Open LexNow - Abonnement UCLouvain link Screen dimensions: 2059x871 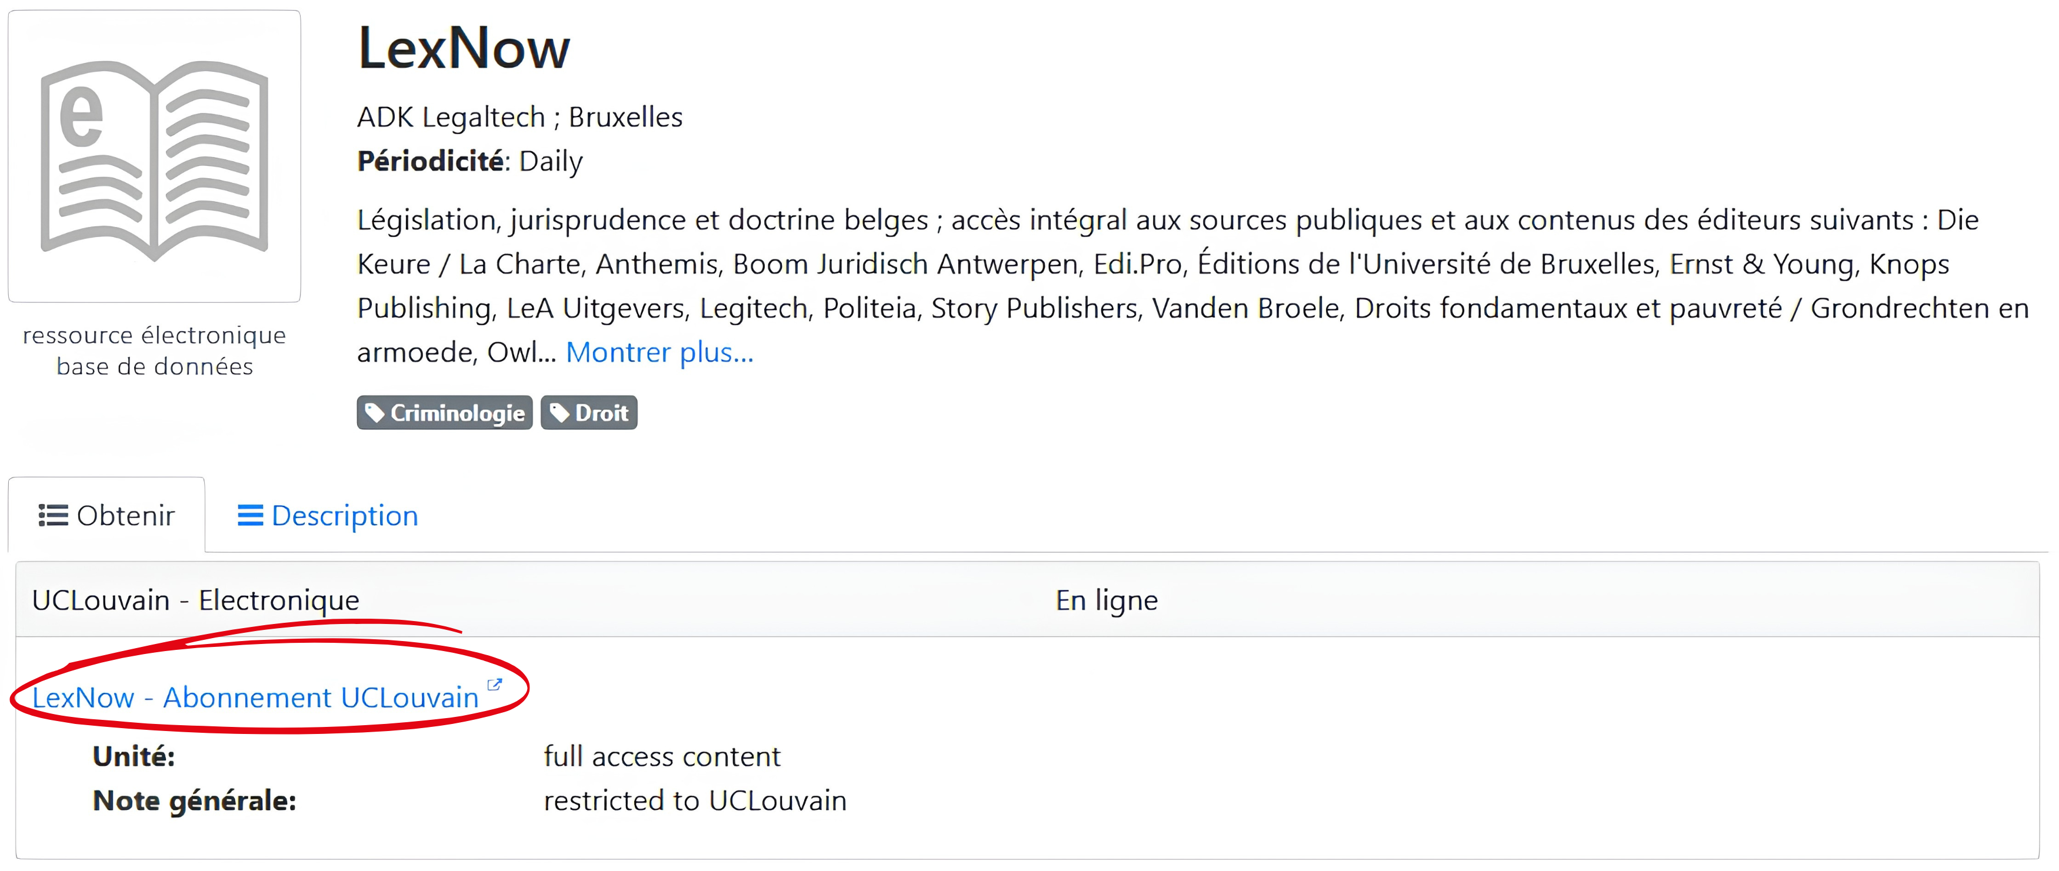256,698
